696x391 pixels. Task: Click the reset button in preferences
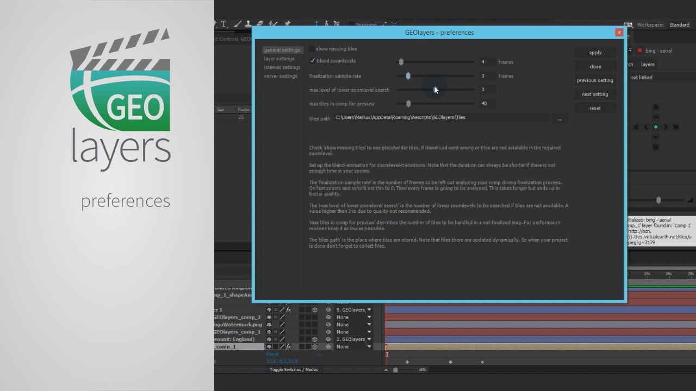tap(595, 108)
